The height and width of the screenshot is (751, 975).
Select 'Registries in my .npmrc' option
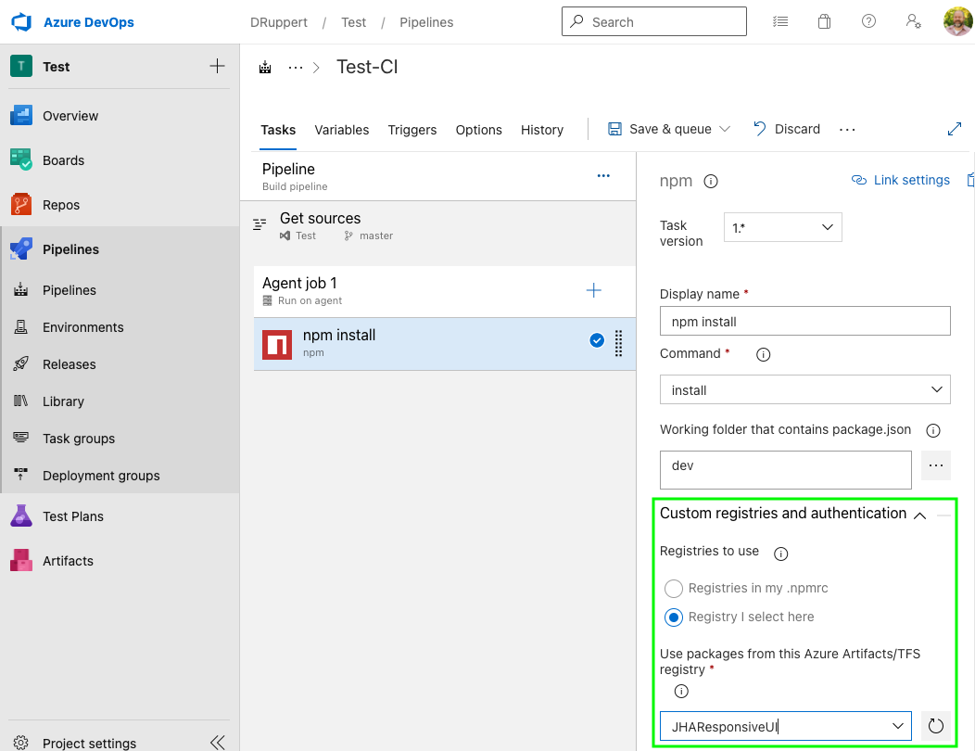click(x=674, y=588)
